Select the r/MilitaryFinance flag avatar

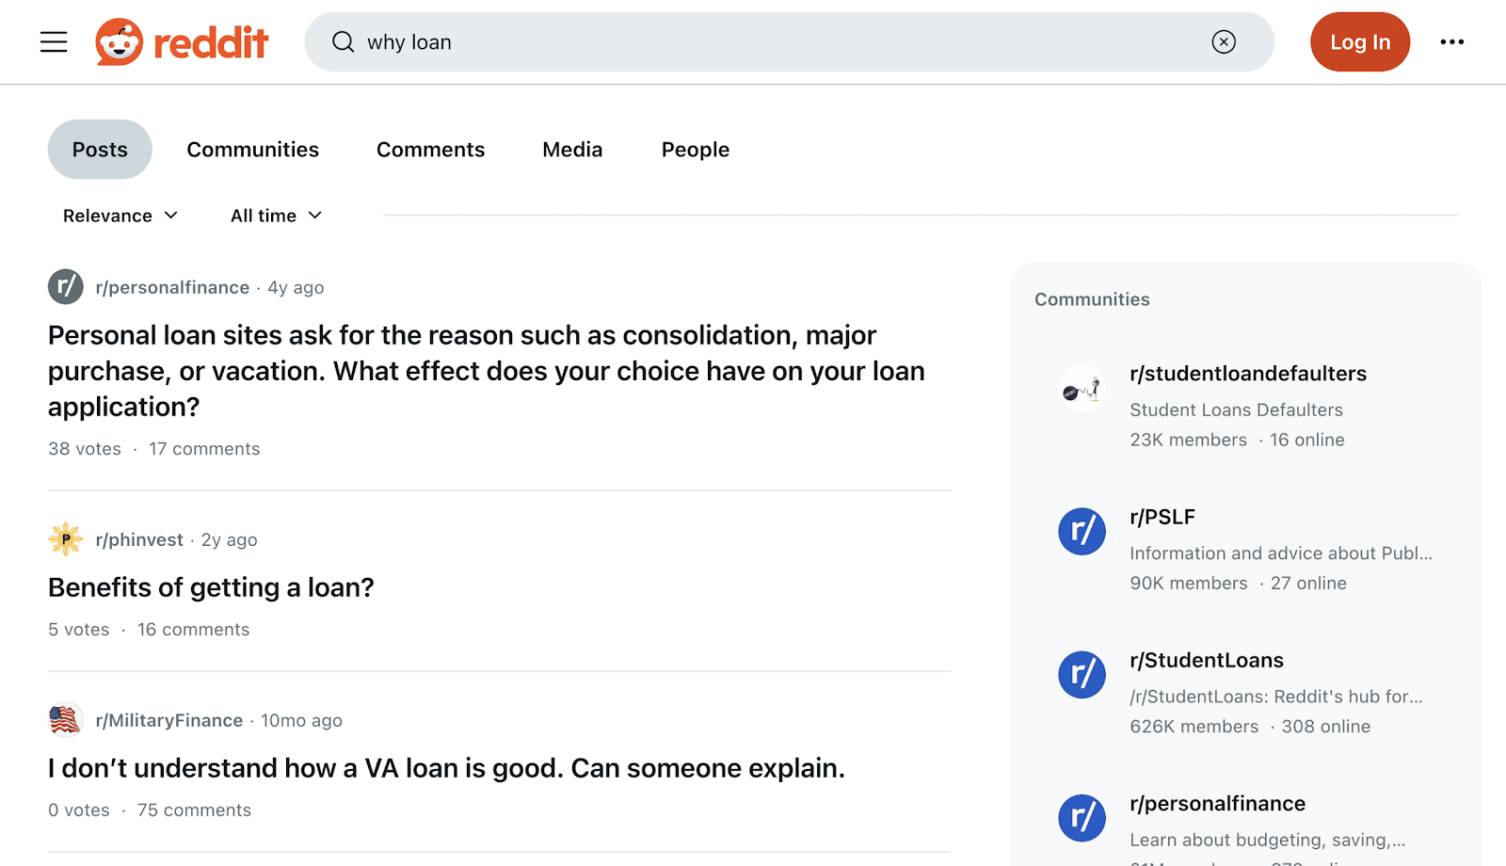pyautogui.click(x=65, y=719)
